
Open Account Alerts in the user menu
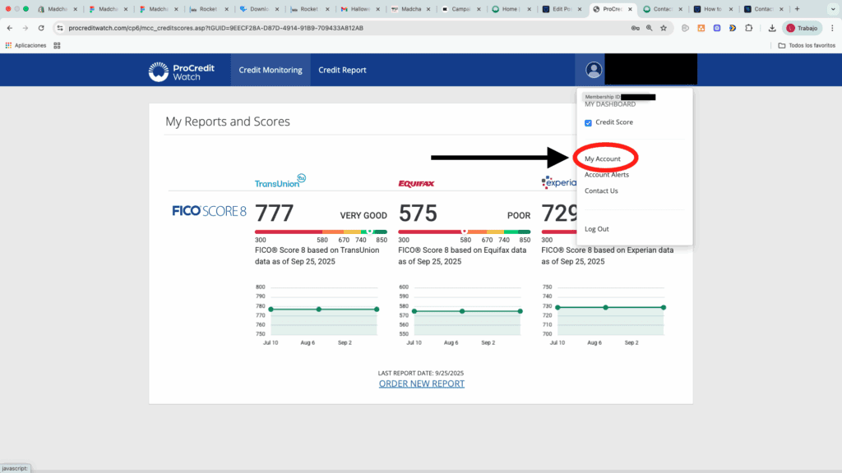click(606, 175)
